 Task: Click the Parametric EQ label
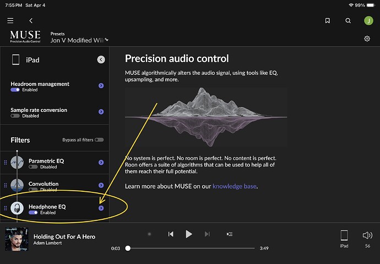pyautogui.click(x=46, y=161)
